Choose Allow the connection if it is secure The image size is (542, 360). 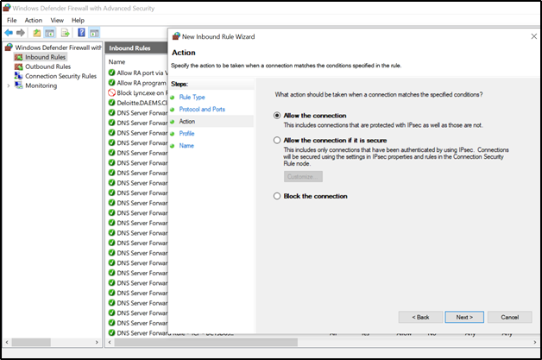[x=277, y=140]
